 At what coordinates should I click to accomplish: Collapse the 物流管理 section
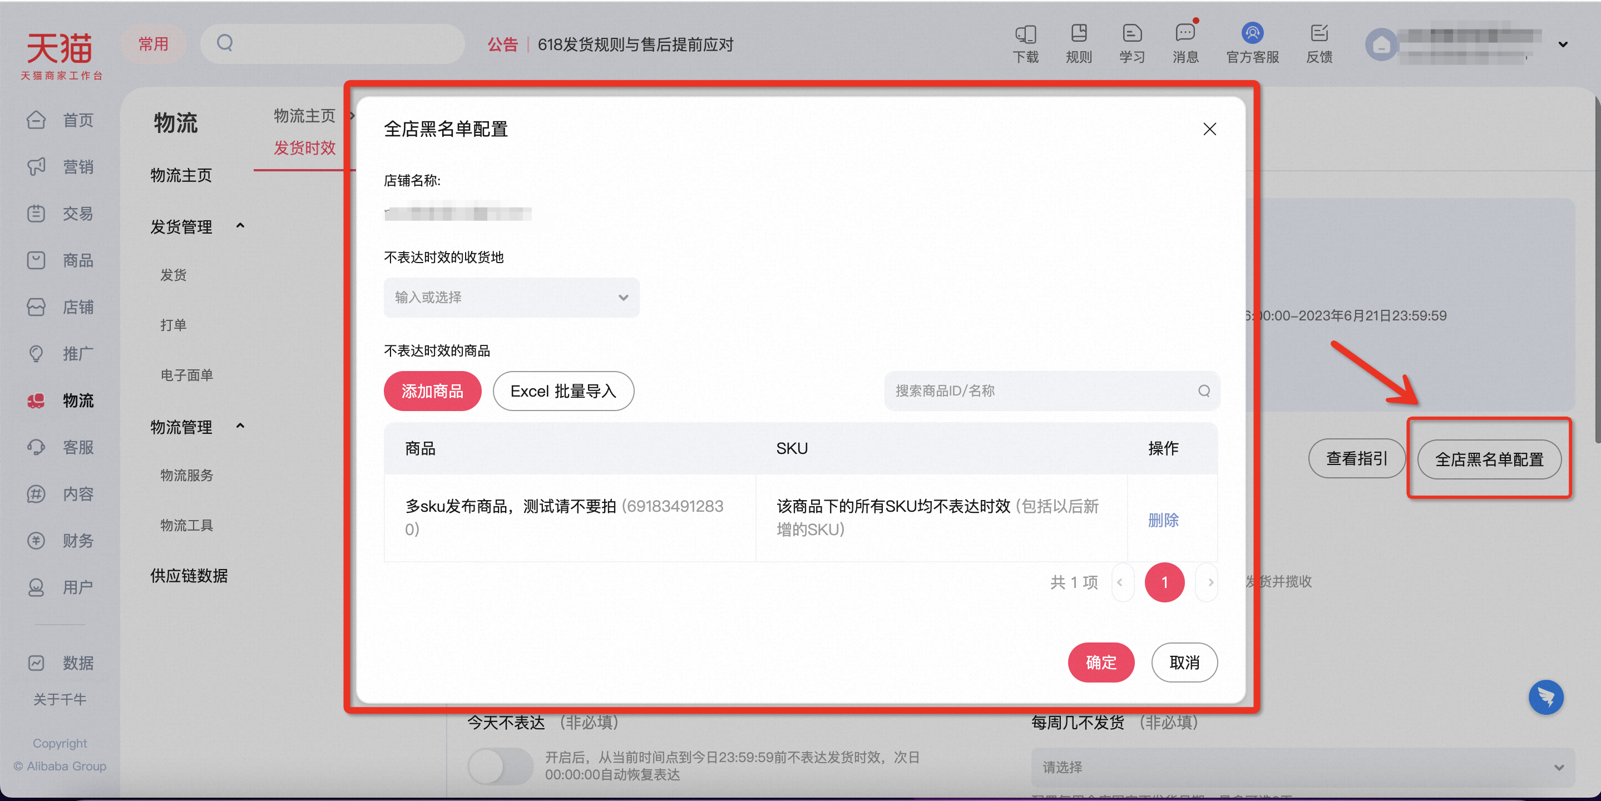tap(240, 426)
